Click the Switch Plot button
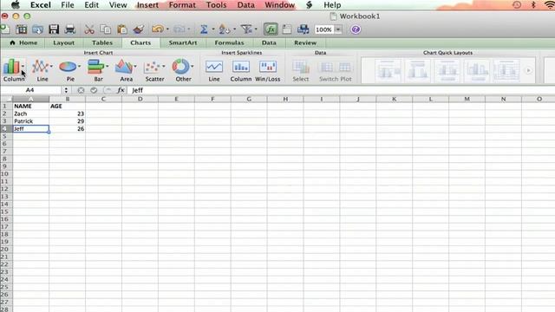This screenshot has width=555, height=312. point(336,71)
